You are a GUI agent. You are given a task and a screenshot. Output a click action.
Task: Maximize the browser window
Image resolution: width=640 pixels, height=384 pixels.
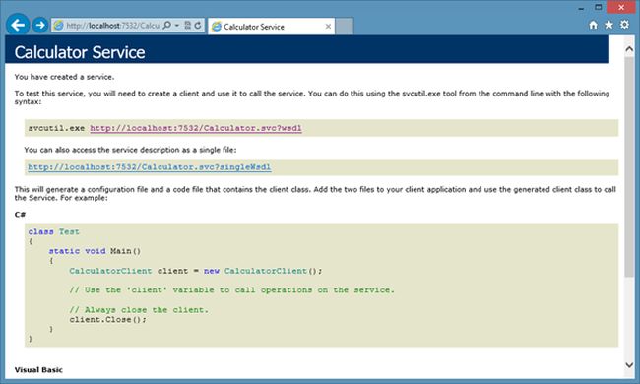point(599,7)
